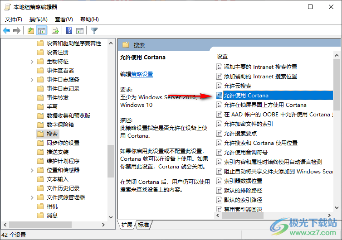Click the Forward arrow toolbar icon
Screen dimensions: 342x240
[17, 30]
